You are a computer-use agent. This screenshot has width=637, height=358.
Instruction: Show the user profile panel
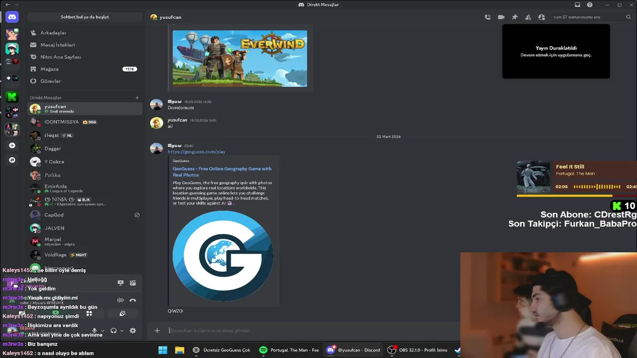(541, 17)
